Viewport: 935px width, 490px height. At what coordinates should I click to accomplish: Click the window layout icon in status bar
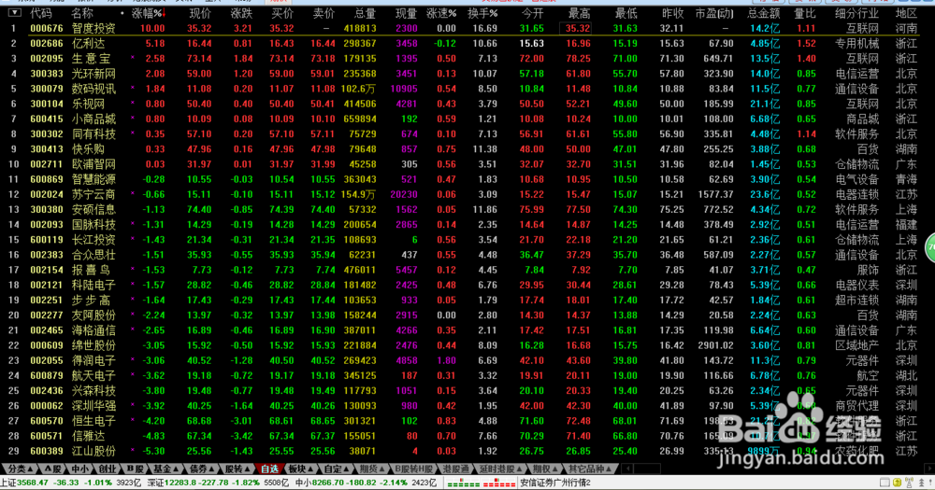click(x=885, y=483)
